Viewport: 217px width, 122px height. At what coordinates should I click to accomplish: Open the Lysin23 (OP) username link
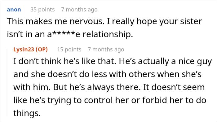[x=30, y=49]
